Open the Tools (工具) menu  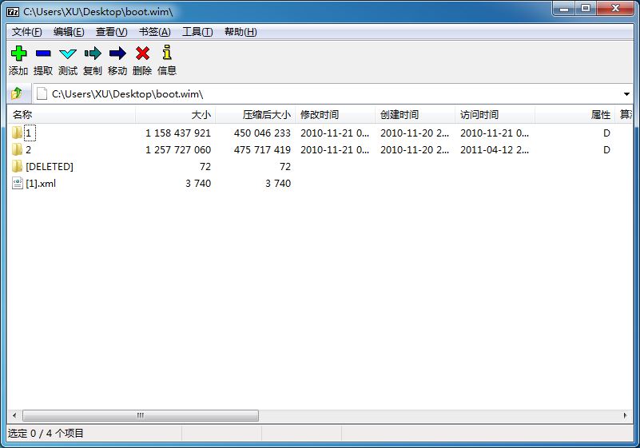[197, 32]
